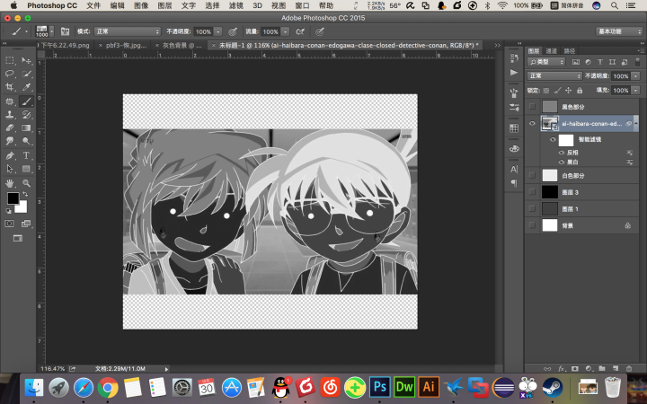Switch to the 通道 channels tab
The height and width of the screenshot is (404, 647).
[x=551, y=50]
